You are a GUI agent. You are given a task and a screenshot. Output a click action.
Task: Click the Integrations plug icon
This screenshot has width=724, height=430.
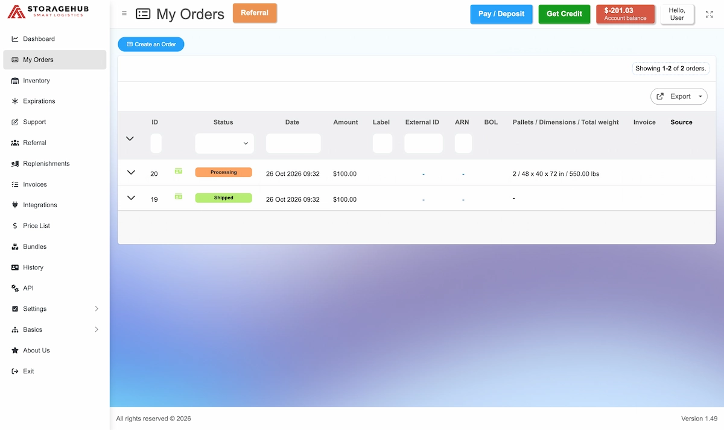point(15,205)
